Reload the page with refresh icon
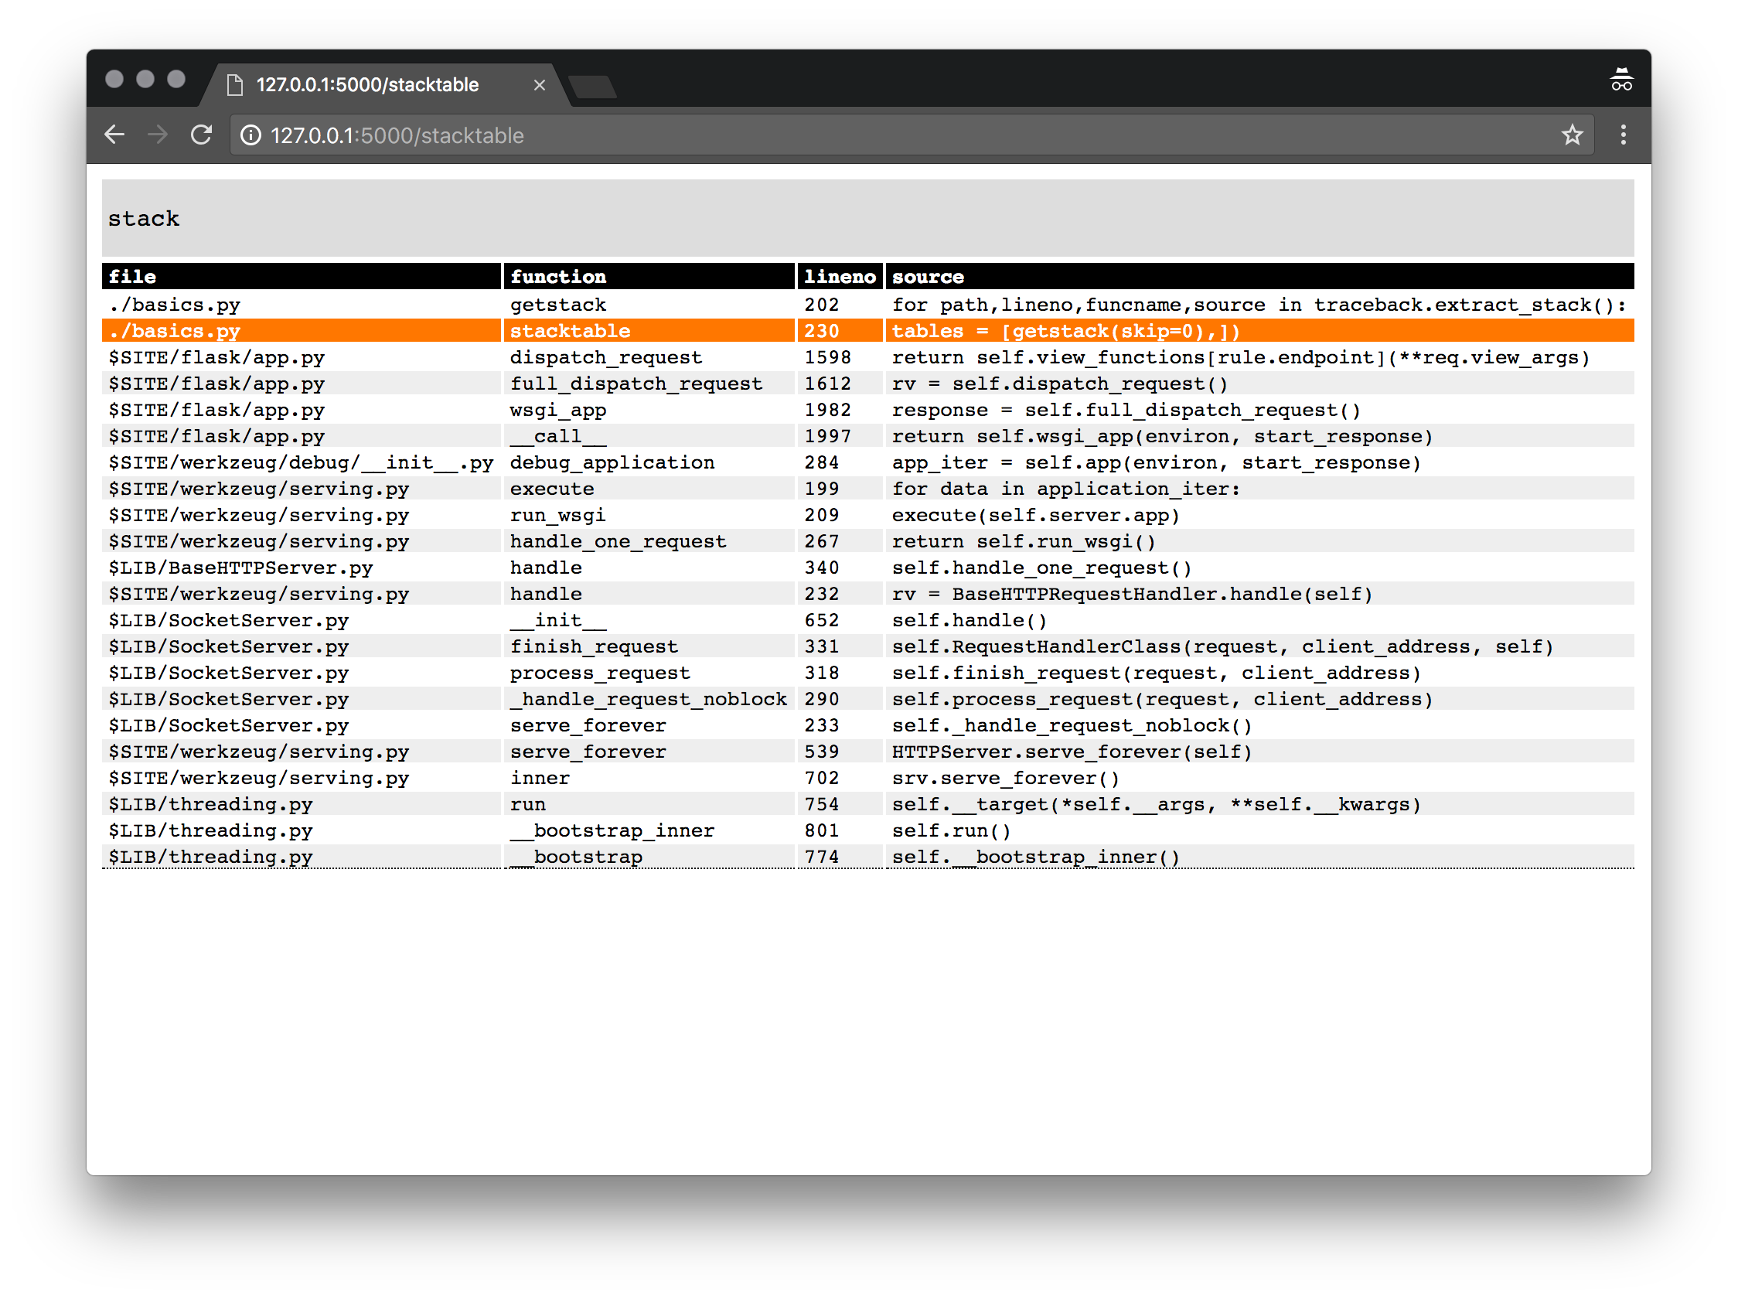 (x=201, y=135)
